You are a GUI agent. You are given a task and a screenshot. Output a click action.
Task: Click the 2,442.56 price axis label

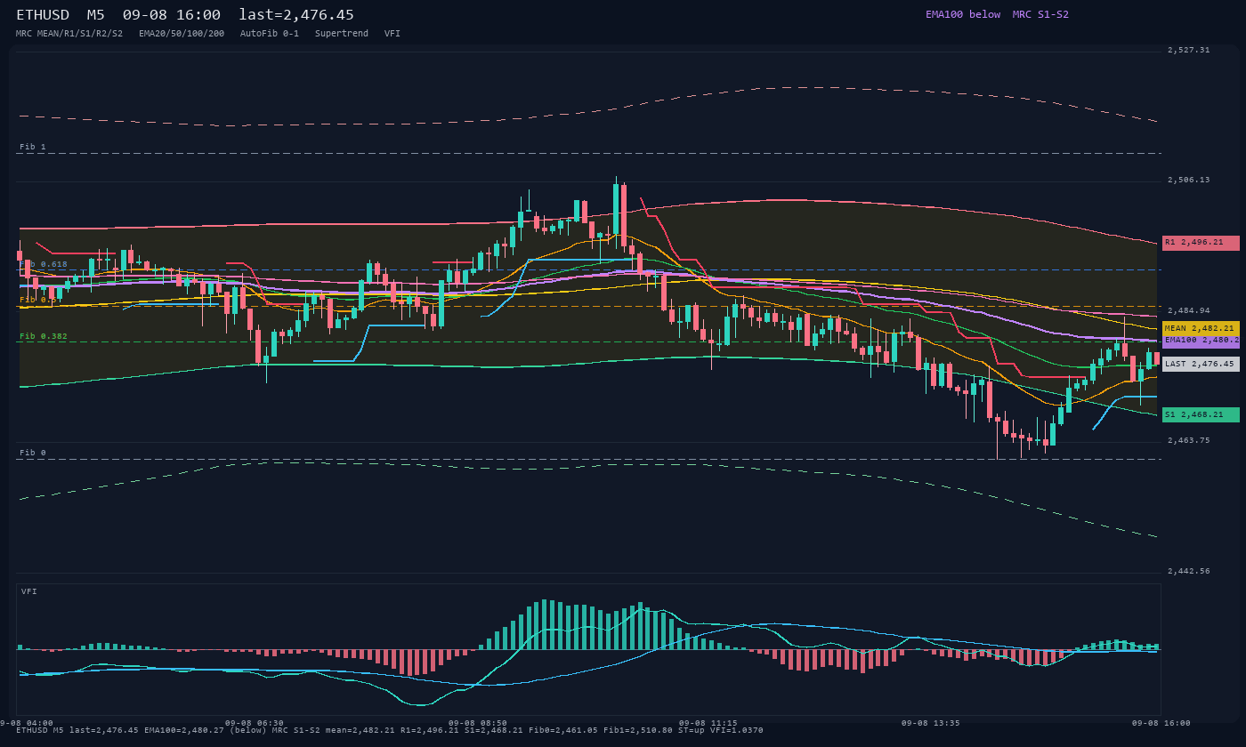[x=1189, y=572]
